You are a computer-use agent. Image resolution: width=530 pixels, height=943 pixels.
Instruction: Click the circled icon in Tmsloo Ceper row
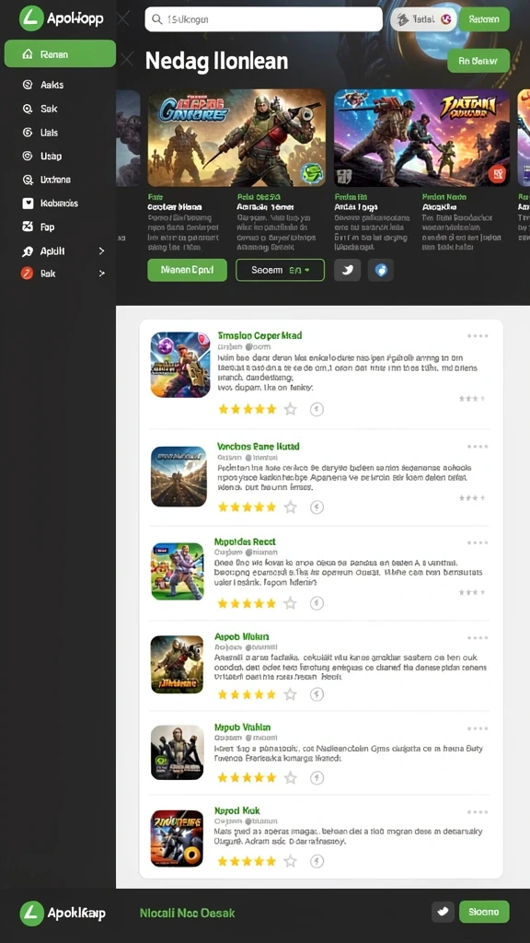(317, 410)
